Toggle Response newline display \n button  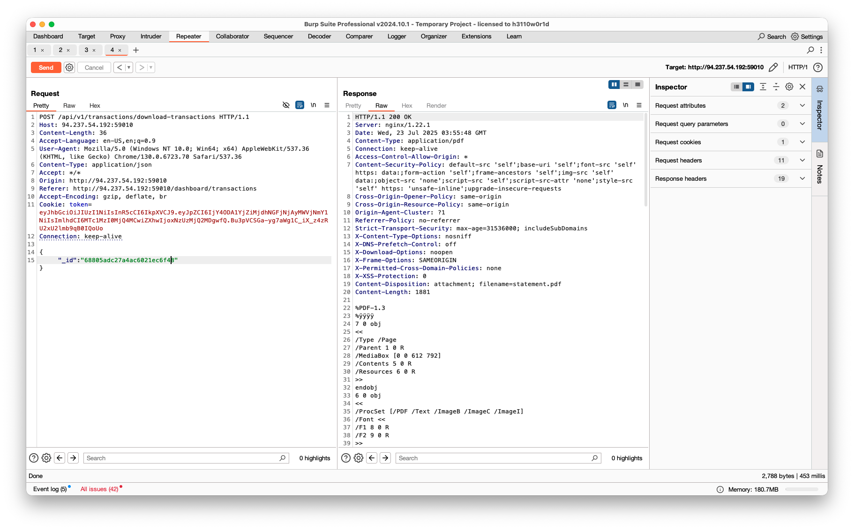(x=625, y=105)
